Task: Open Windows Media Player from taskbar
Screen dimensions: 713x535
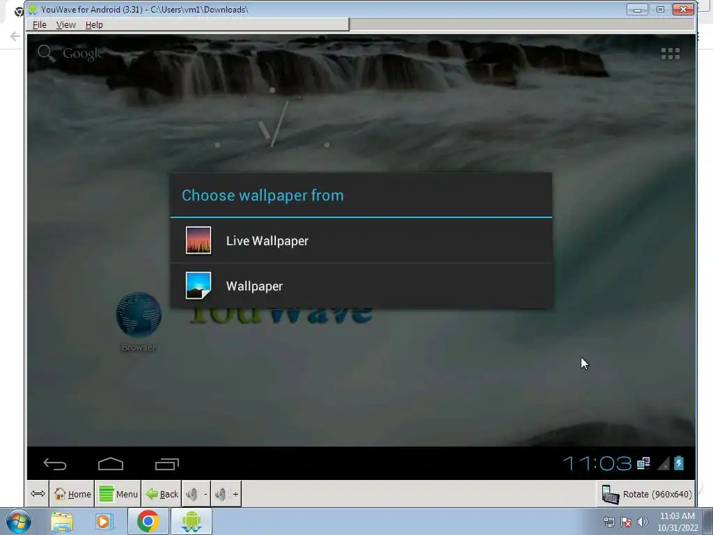Action: pos(104,522)
